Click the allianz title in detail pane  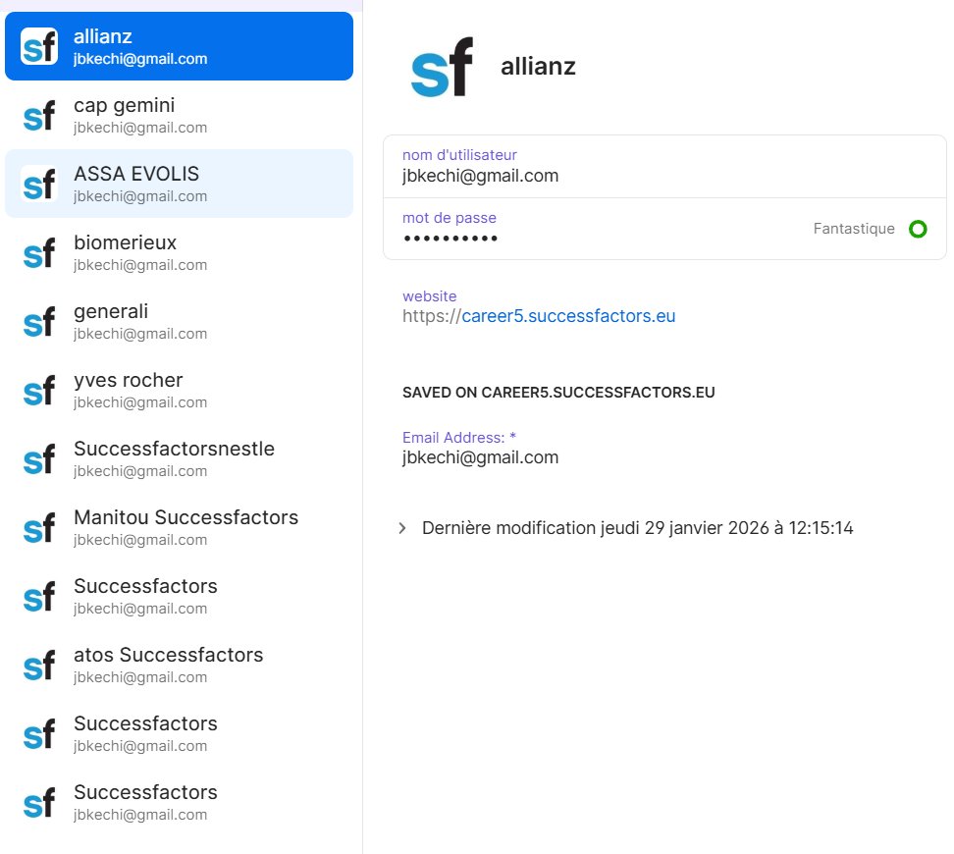(538, 67)
